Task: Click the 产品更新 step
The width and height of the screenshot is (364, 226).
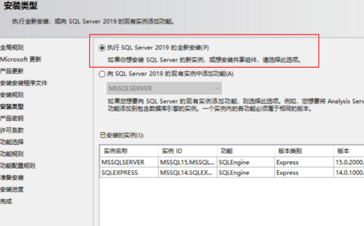Action: (12, 71)
